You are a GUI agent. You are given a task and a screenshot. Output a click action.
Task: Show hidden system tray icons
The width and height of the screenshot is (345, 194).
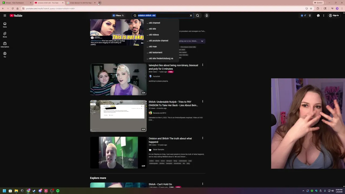pos(303,191)
